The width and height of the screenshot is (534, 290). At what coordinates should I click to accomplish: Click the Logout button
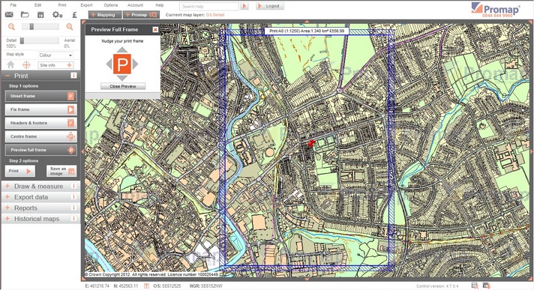(x=270, y=6)
